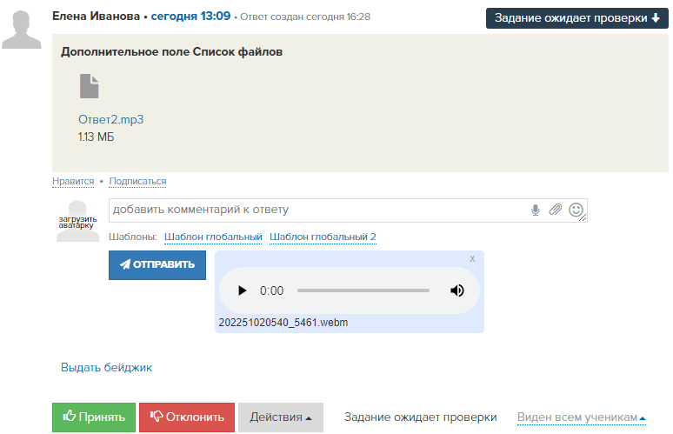Reject the answer with Отклонить
This screenshot has width=673, height=434.
[187, 417]
